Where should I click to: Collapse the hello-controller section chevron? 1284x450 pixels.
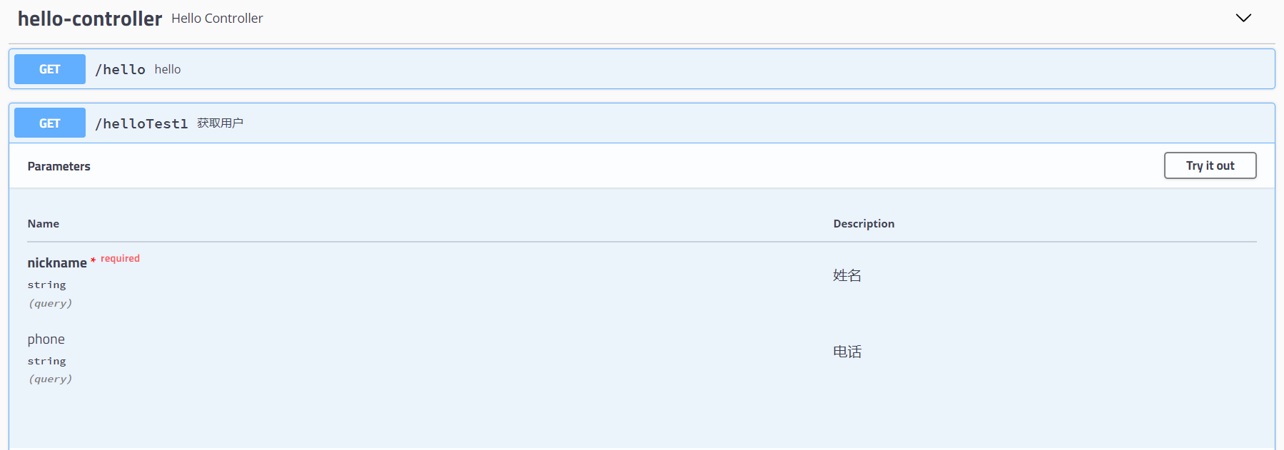point(1243,18)
